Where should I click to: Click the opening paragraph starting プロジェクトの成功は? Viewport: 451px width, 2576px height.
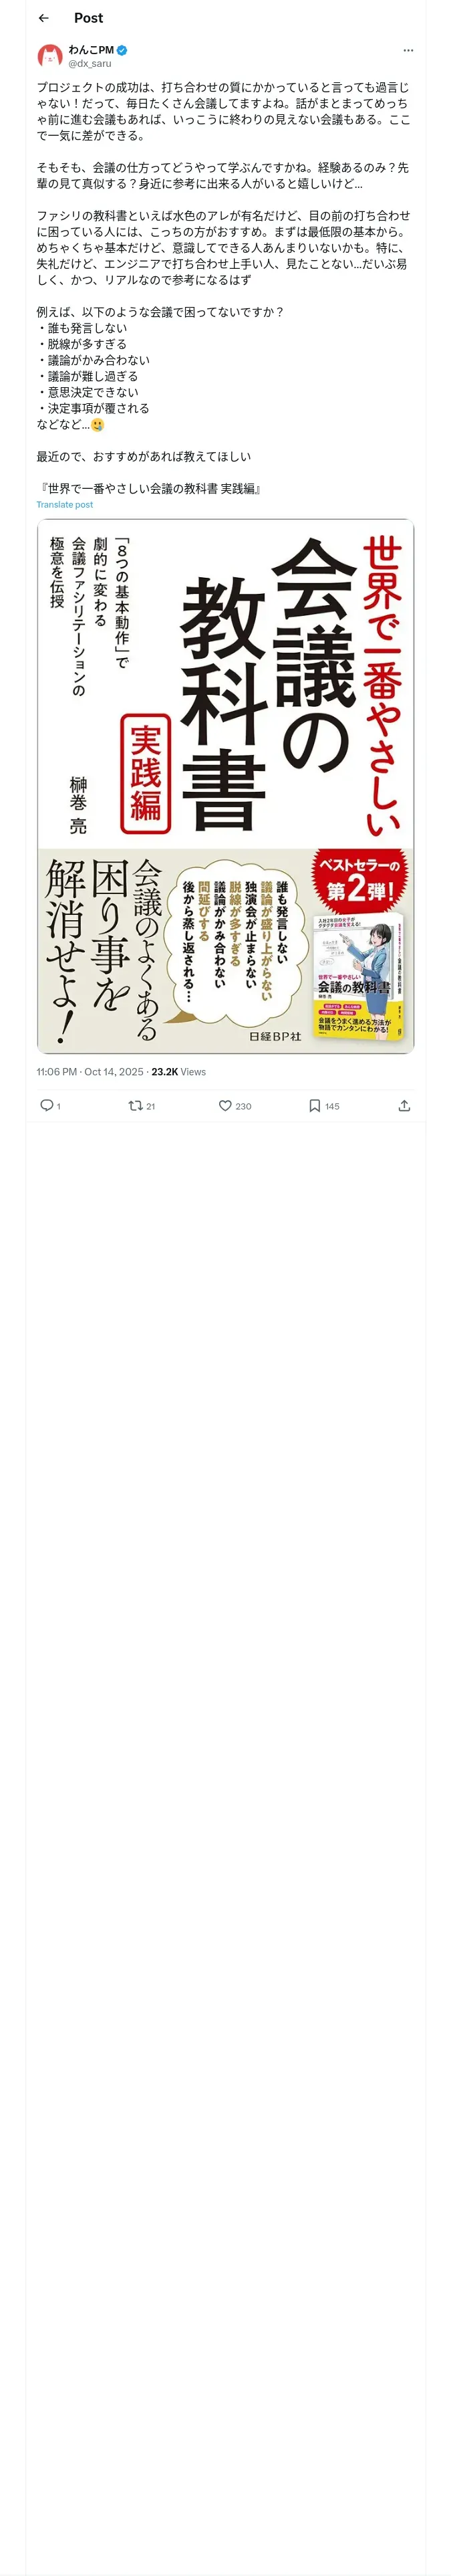[224, 111]
